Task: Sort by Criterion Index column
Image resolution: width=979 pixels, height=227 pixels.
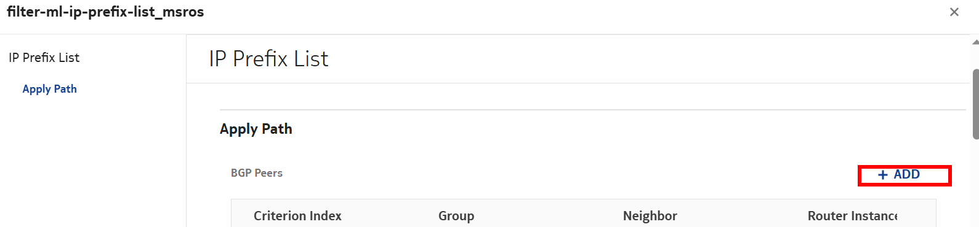Action: pos(297,216)
